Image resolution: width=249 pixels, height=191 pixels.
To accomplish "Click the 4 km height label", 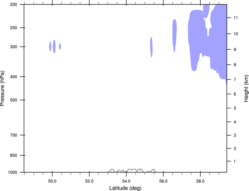I will (x=235, y=122).
